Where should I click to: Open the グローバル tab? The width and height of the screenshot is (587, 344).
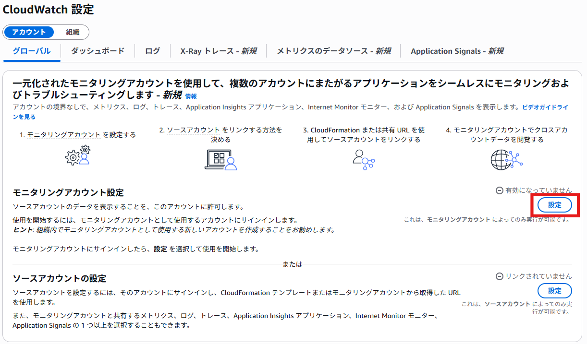[x=32, y=51]
